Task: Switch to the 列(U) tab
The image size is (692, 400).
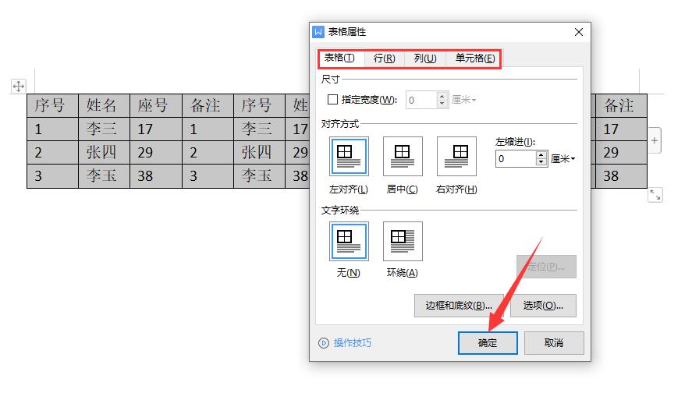Action: (x=425, y=58)
